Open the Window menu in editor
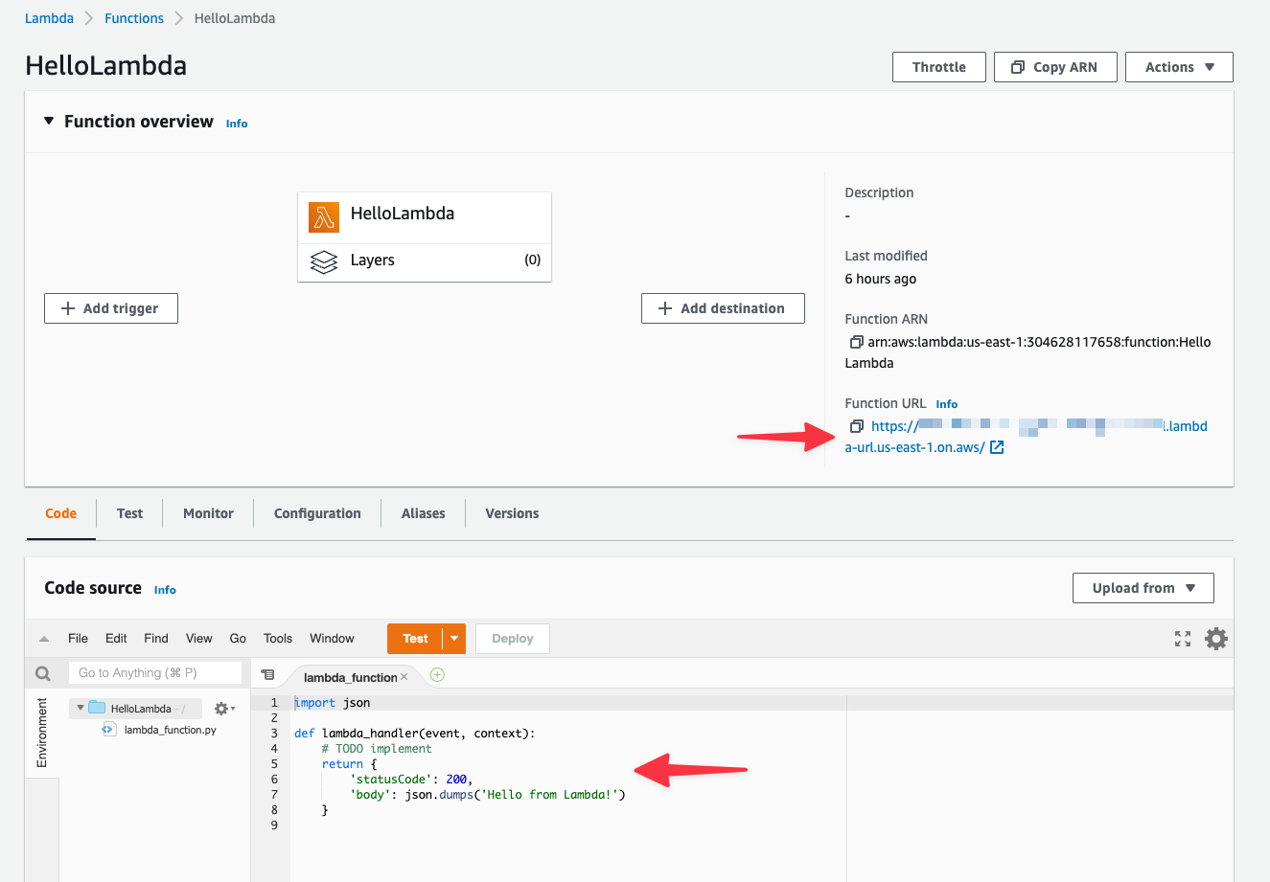Screen dimensions: 1270x882 point(332,639)
